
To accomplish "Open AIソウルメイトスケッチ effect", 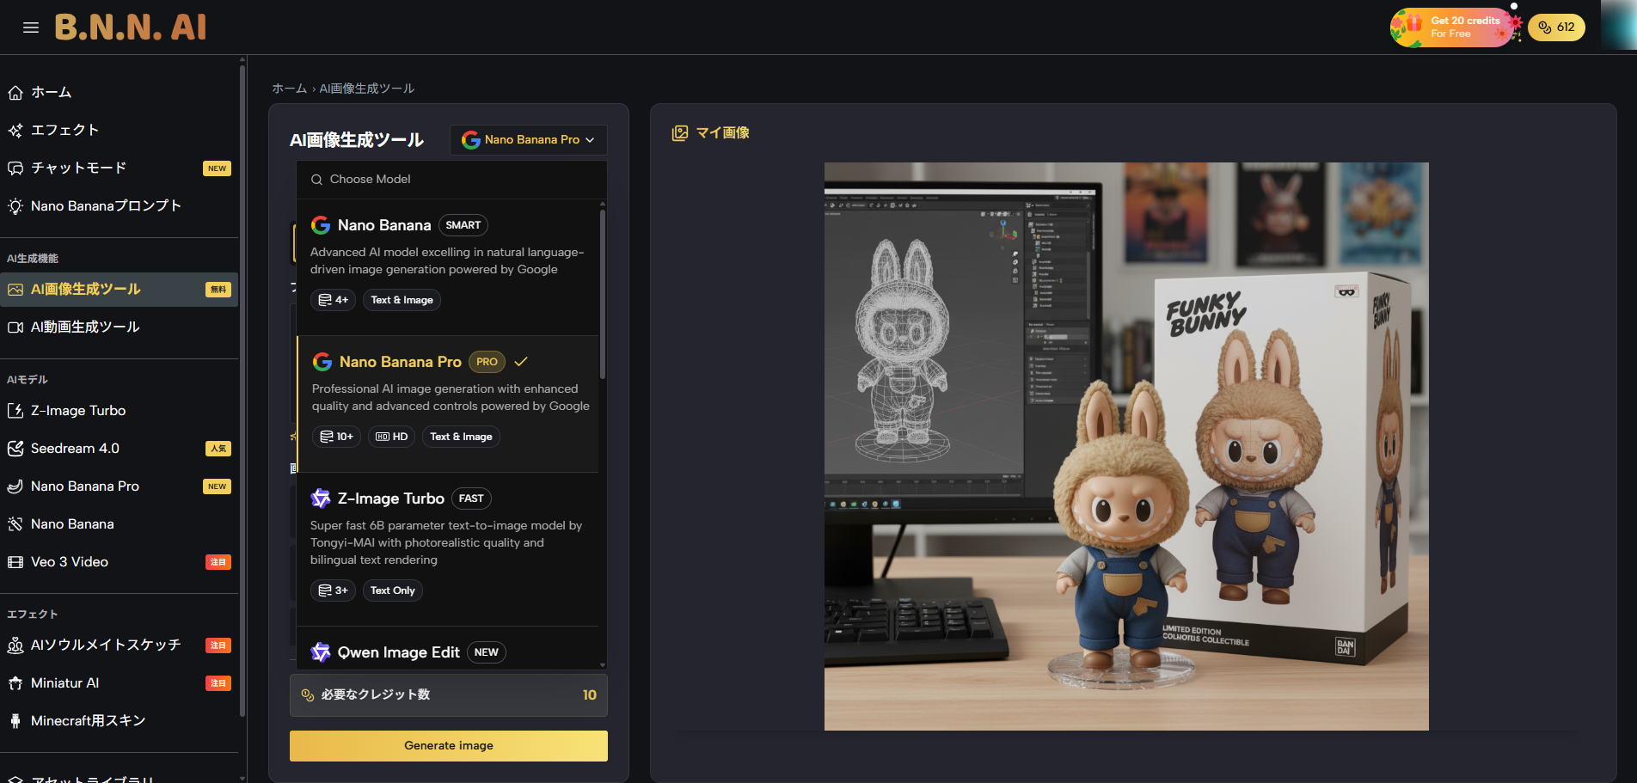I will tap(105, 645).
